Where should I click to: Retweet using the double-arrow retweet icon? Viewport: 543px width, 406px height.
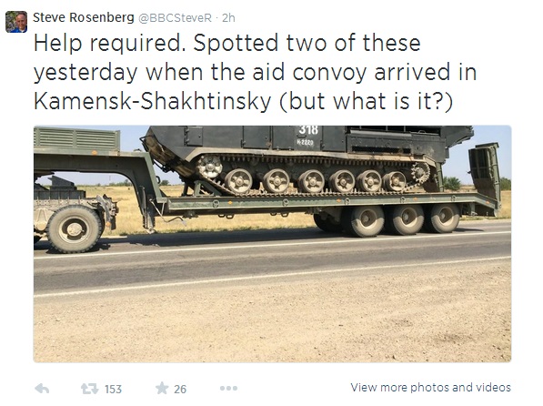point(90,389)
